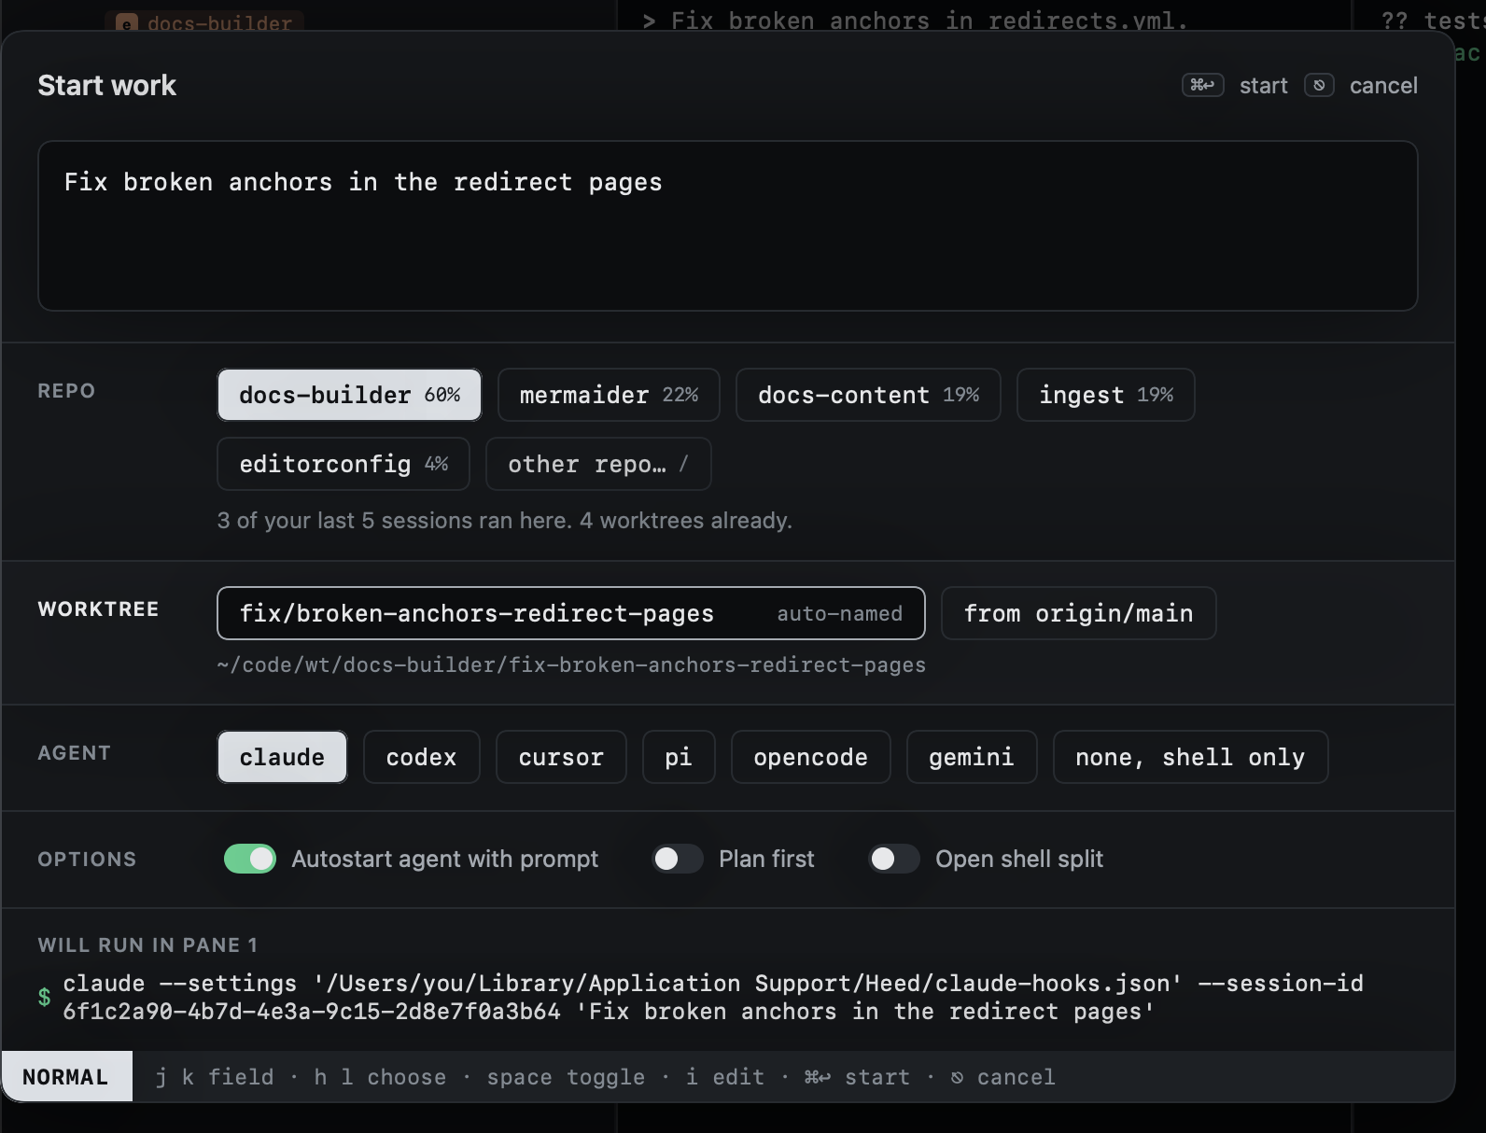1486x1133 pixels.
Task: Enable the Plan first toggle
Action: pos(677,859)
